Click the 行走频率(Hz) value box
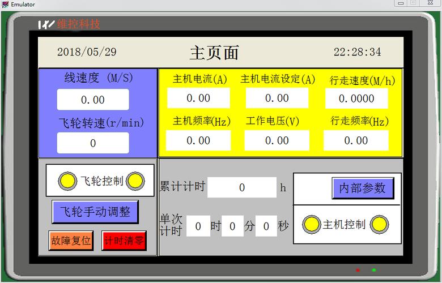This screenshot has width=442, height=283. [x=356, y=140]
